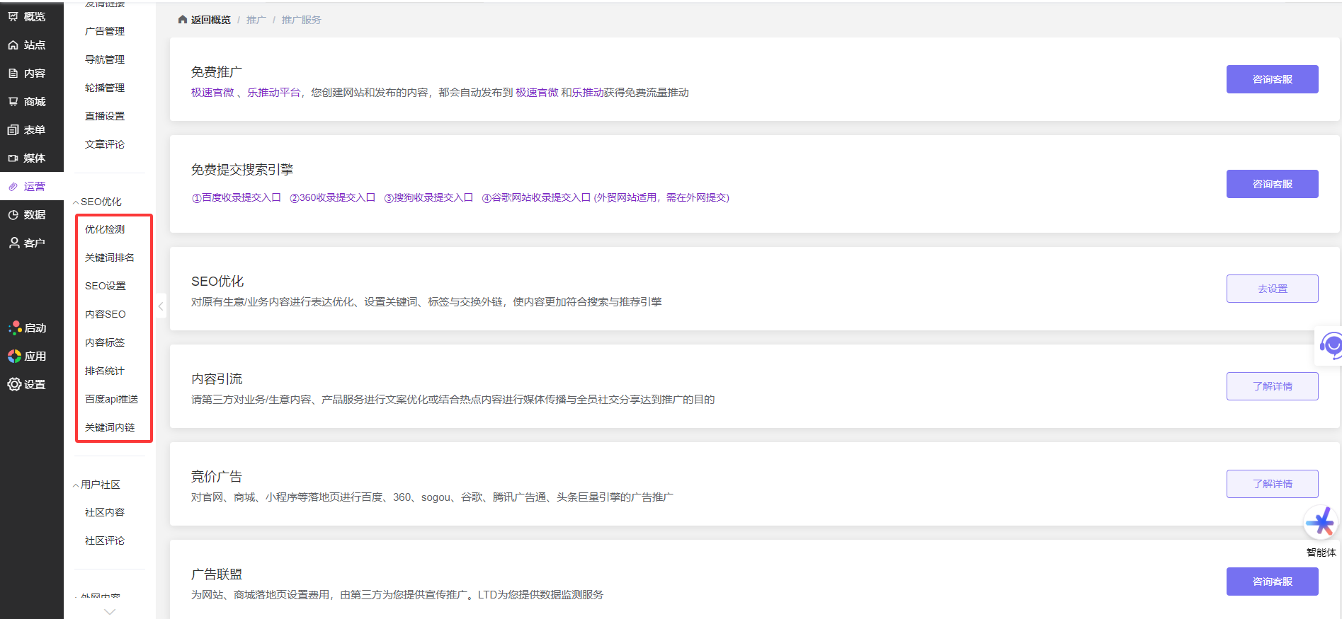This screenshot has width=1342, height=619.
Task: Open 广告管理 in the submenu
Action: coord(105,31)
